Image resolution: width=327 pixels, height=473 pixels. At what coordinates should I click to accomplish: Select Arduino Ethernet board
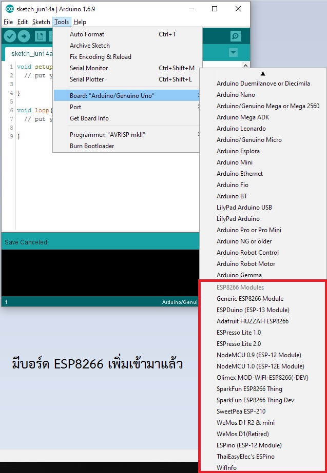[263, 173]
